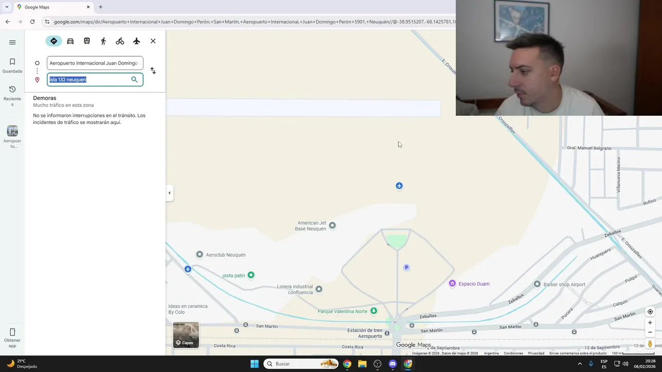Open the tab search dropdown

(x=6, y=7)
